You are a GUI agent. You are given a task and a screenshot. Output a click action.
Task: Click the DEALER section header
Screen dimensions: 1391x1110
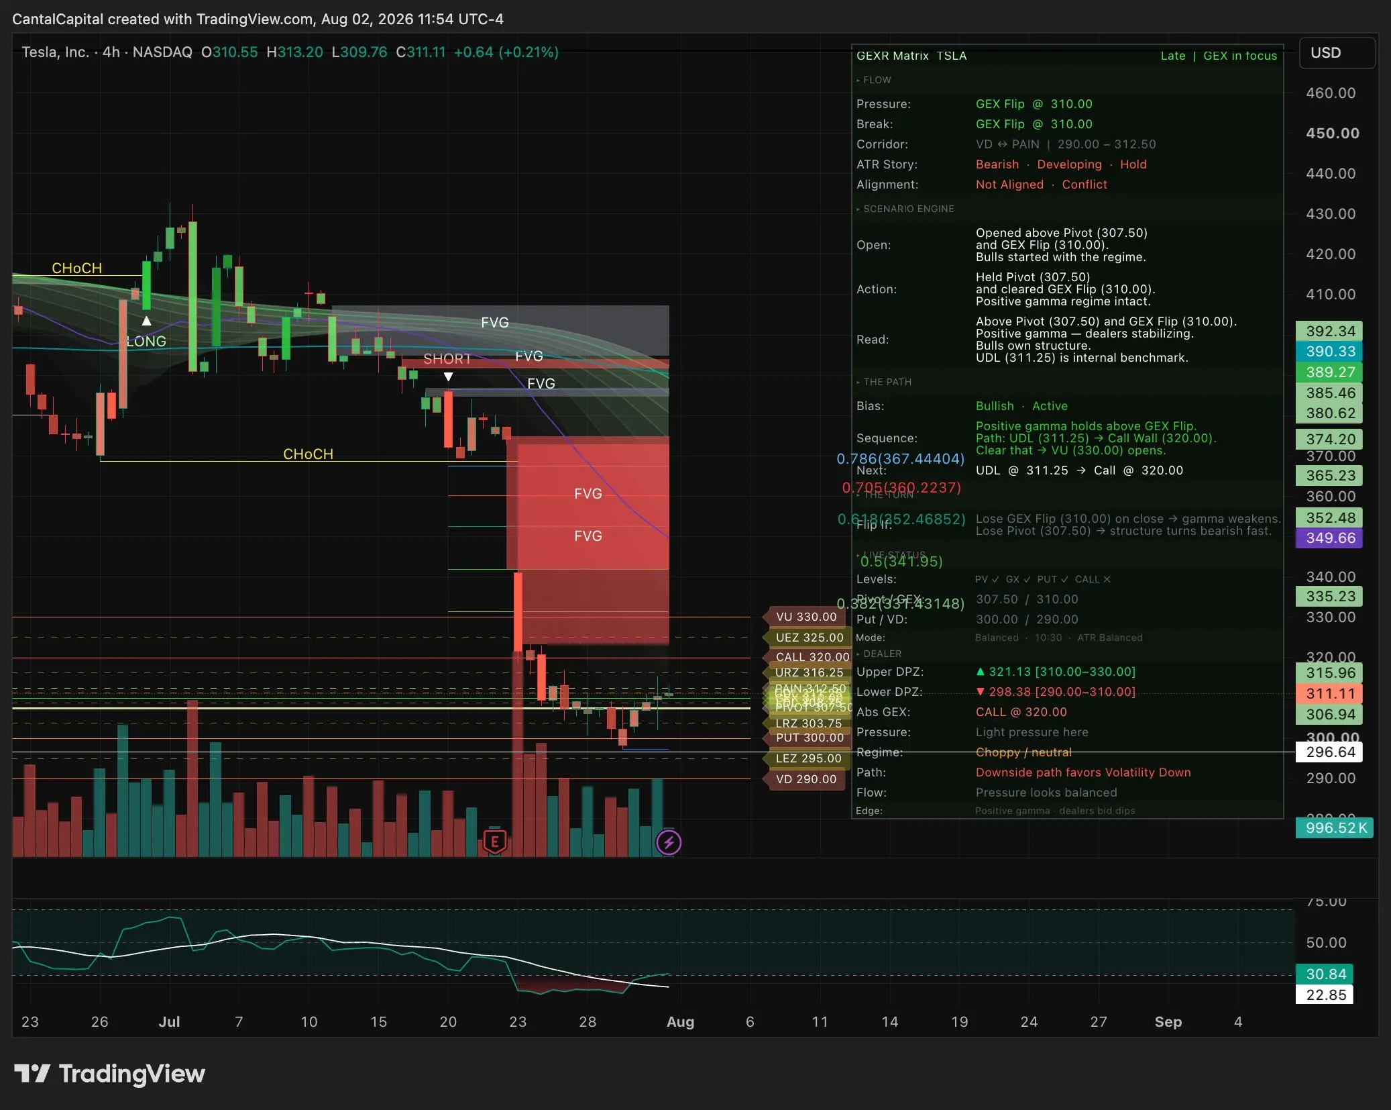click(882, 654)
